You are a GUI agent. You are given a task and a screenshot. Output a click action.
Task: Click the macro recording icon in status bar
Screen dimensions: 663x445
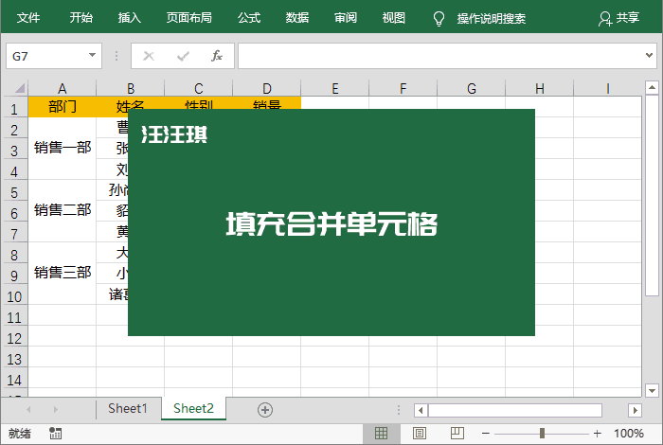(56, 433)
